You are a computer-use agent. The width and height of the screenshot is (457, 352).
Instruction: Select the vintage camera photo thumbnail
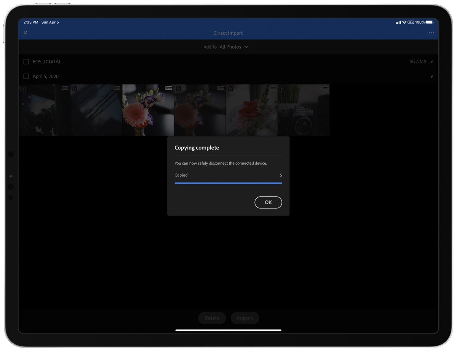pyautogui.click(x=304, y=110)
